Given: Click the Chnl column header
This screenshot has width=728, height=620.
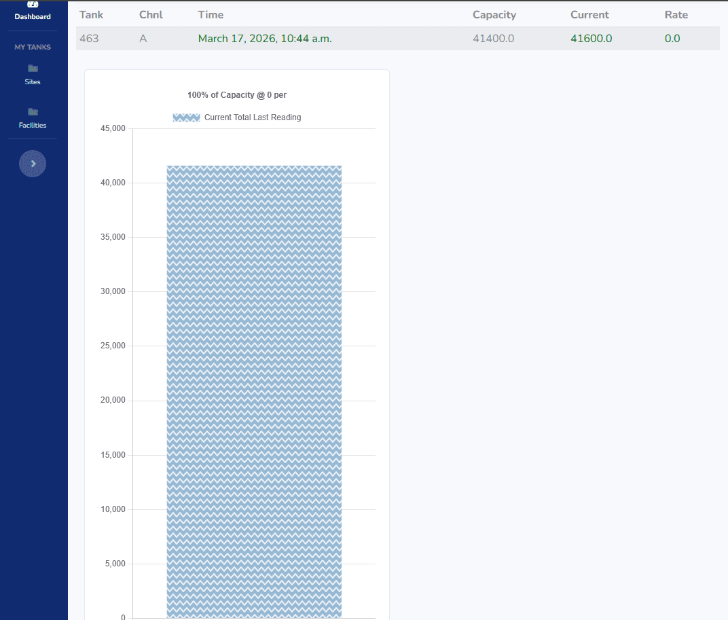Looking at the screenshot, I should click(151, 15).
